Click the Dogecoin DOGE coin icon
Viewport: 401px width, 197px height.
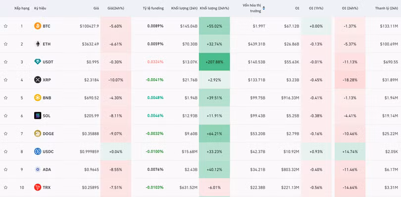pos(38,133)
